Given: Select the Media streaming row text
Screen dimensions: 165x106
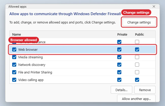Looking at the screenshot, I should [x=30, y=57].
